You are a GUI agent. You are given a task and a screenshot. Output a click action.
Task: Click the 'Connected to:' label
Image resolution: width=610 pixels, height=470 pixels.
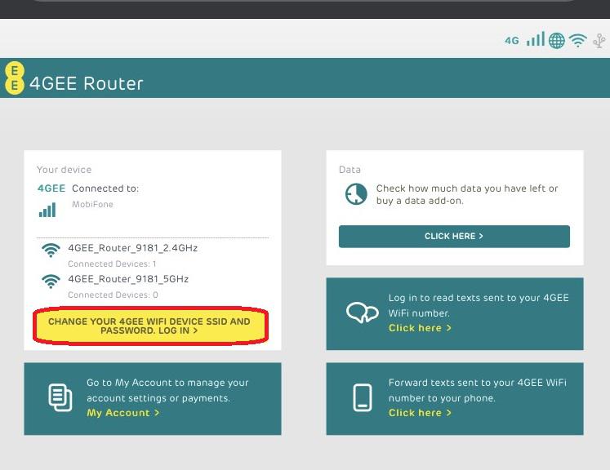point(105,188)
